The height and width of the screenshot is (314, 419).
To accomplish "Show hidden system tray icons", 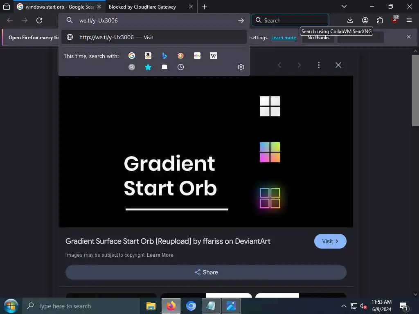I will 344,306.
